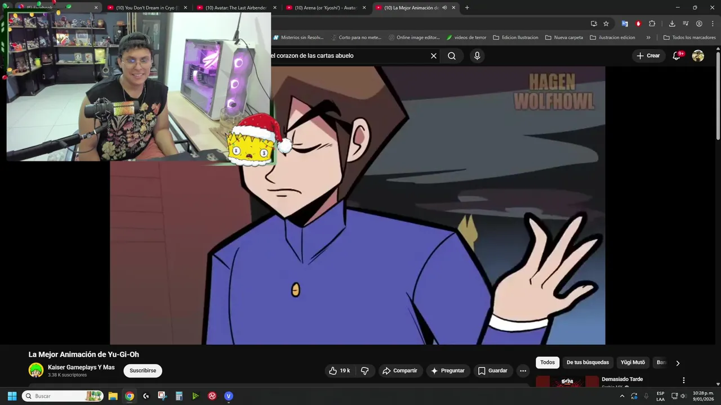Open Snipping Tool from taskbar
This screenshot has width=721, height=405.
162,396
